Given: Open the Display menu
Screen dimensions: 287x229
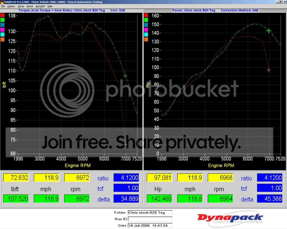Looking at the screenshot, I should 11,6.
